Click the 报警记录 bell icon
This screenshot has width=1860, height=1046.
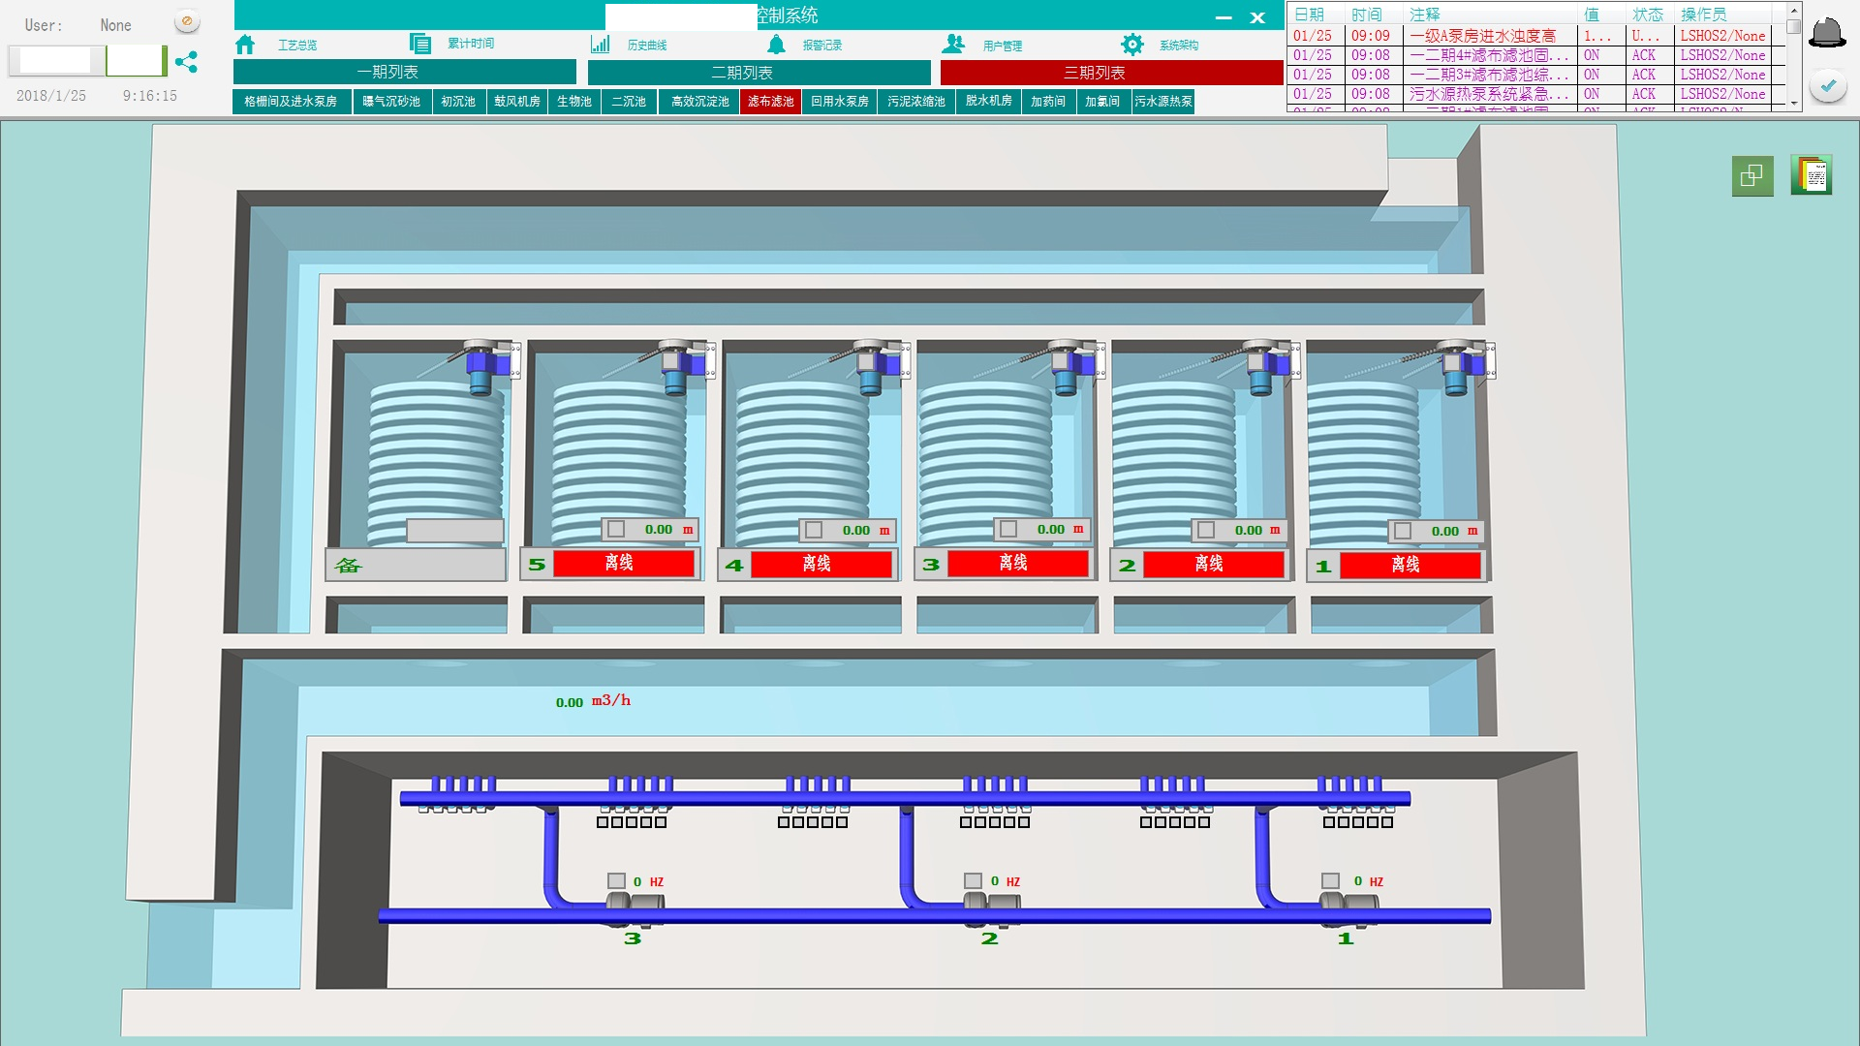pyautogui.click(x=776, y=45)
